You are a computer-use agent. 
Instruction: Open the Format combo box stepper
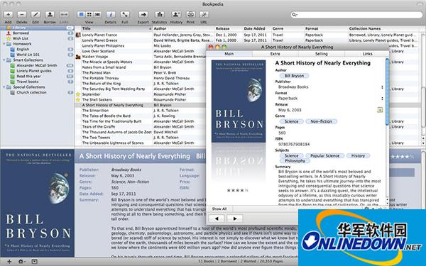[382, 99]
